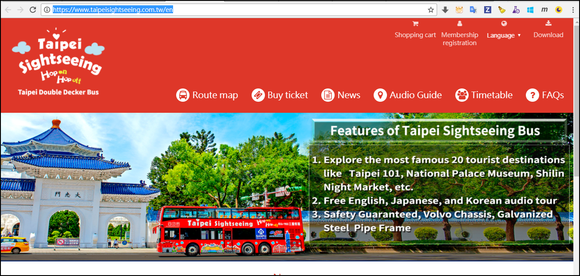The height and width of the screenshot is (276, 580).
Task: Click the Taipei Double Decker Bus text
Action: [x=58, y=92]
